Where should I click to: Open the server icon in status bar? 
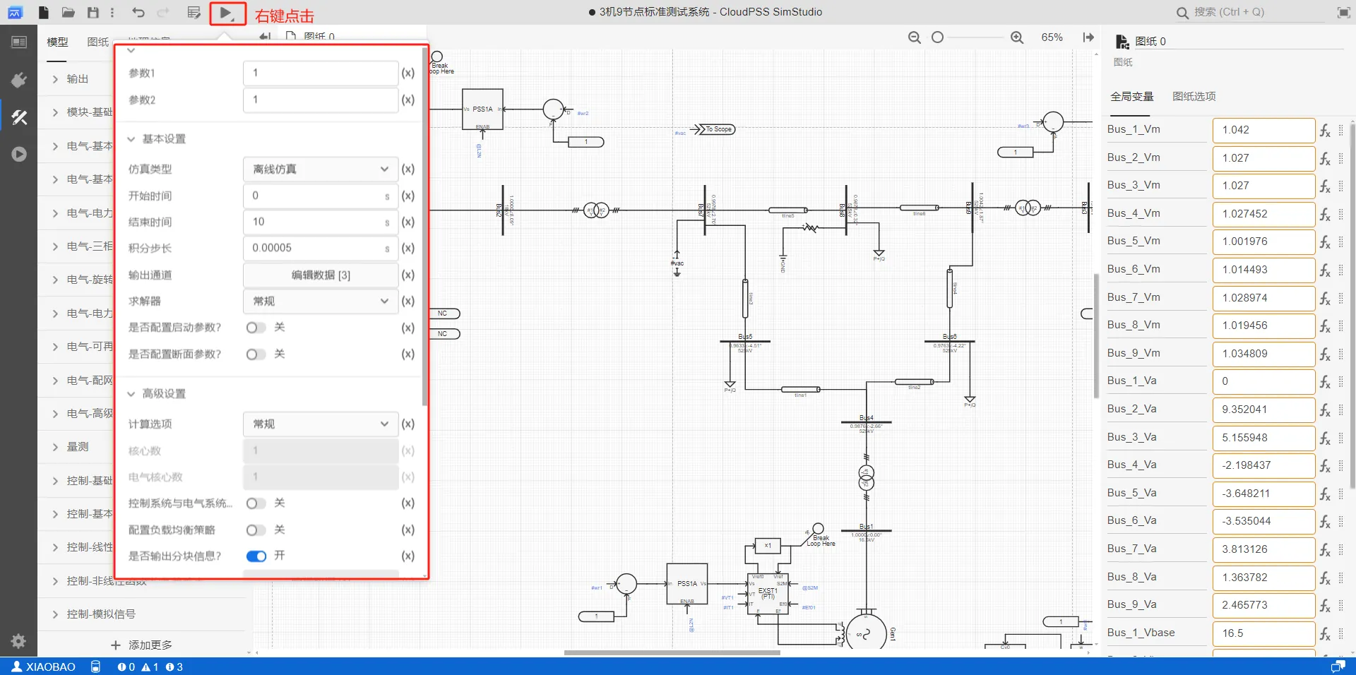pos(95,667)
